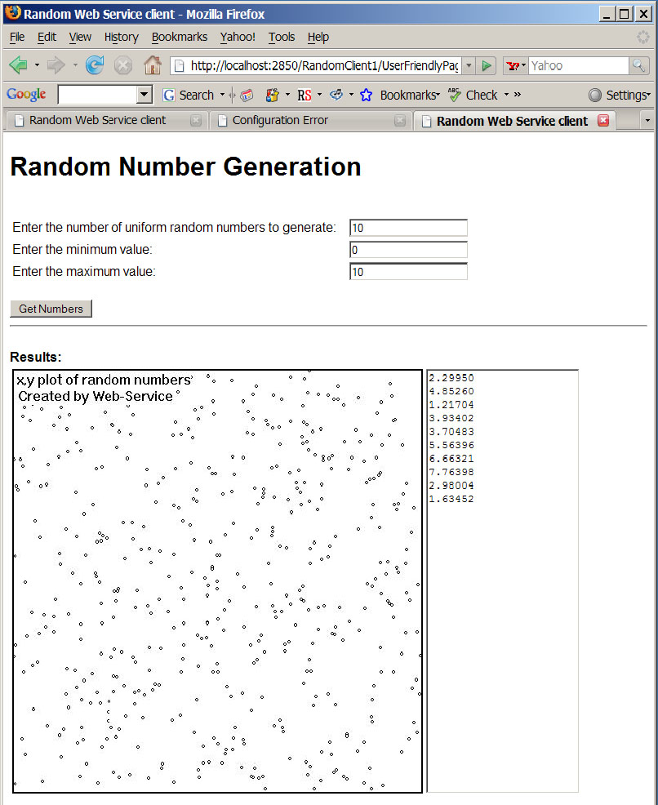
Task: Open the File menu
Action: [17, 37]
